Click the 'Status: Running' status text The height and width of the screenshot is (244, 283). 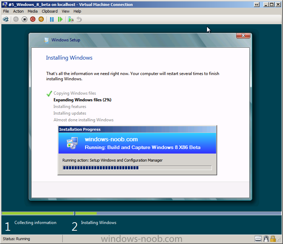(x=16, y=239)
